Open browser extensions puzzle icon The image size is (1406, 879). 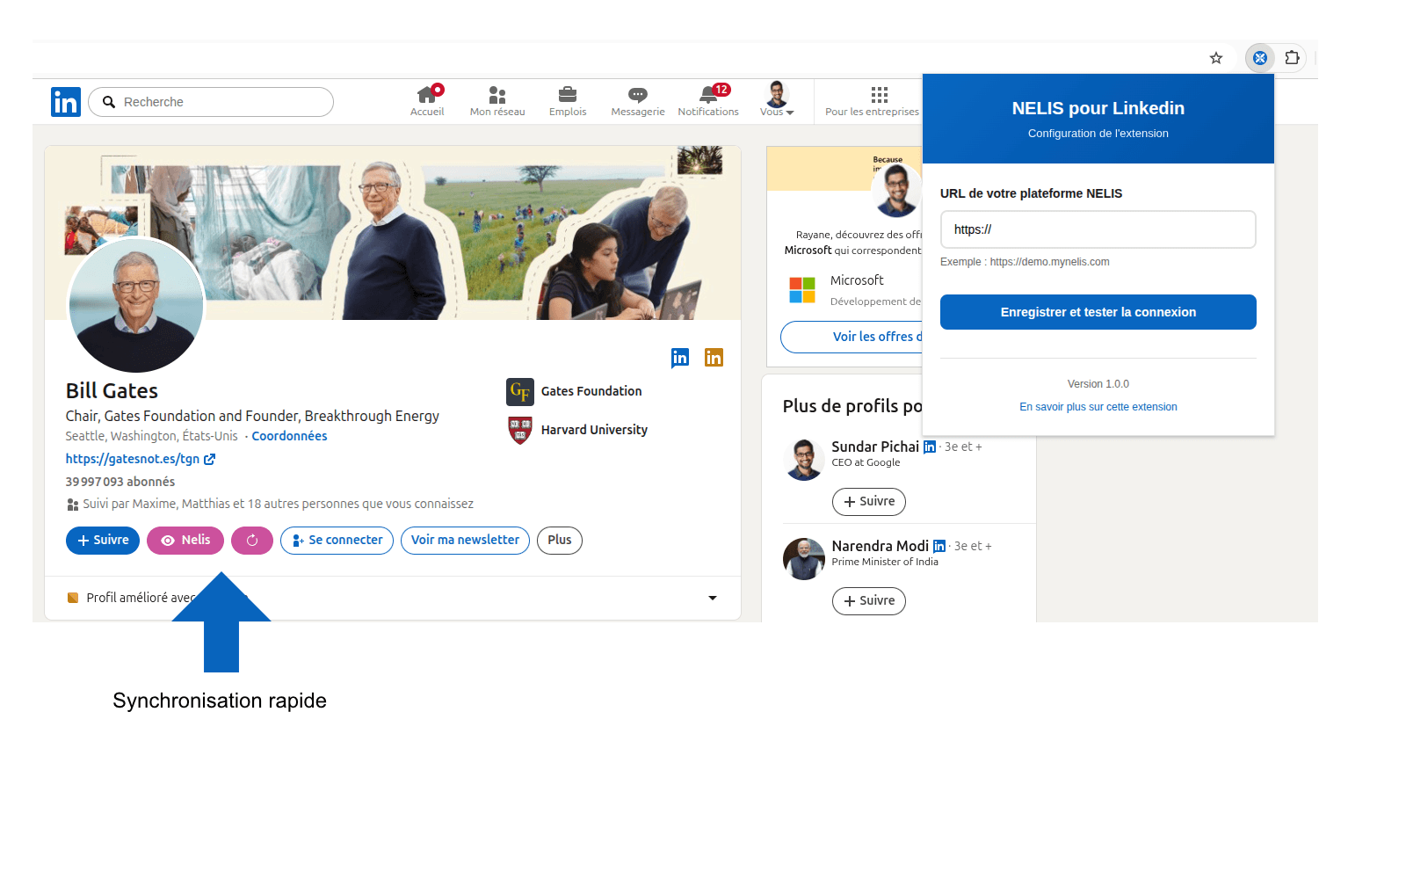click(x=1292, y=58)
